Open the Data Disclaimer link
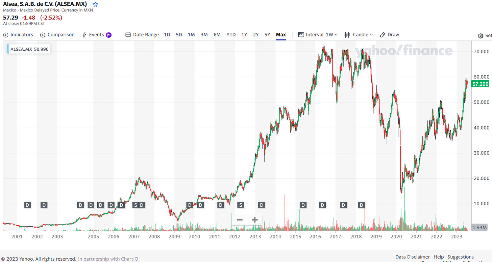Screen dimensions: 492x262 click(413, 257)
